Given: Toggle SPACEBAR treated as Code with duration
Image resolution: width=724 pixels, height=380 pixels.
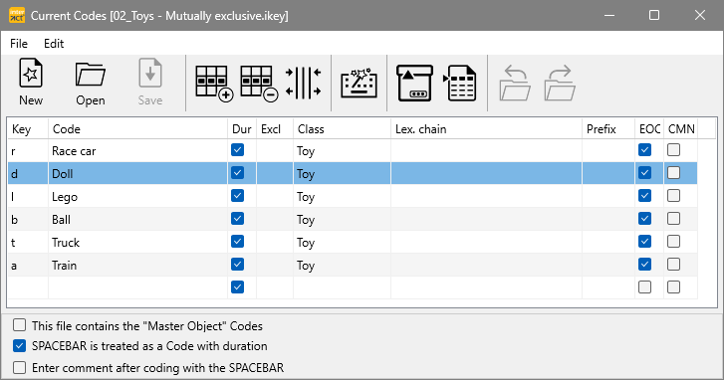Looking at the screenshot, I should pyautogui.click(x=19, y=345).
